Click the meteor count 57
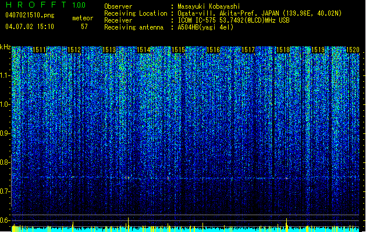This screenshot has width=366, height=232. click(84, 27)
